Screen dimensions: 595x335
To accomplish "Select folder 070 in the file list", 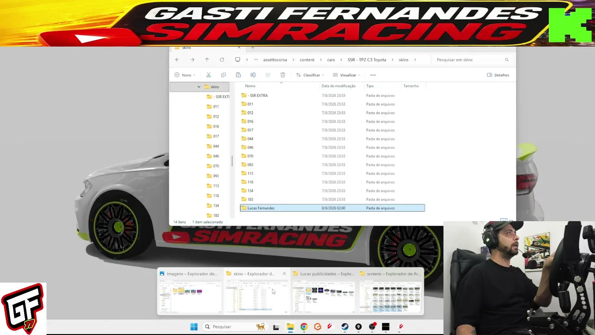I will point(332,156).
